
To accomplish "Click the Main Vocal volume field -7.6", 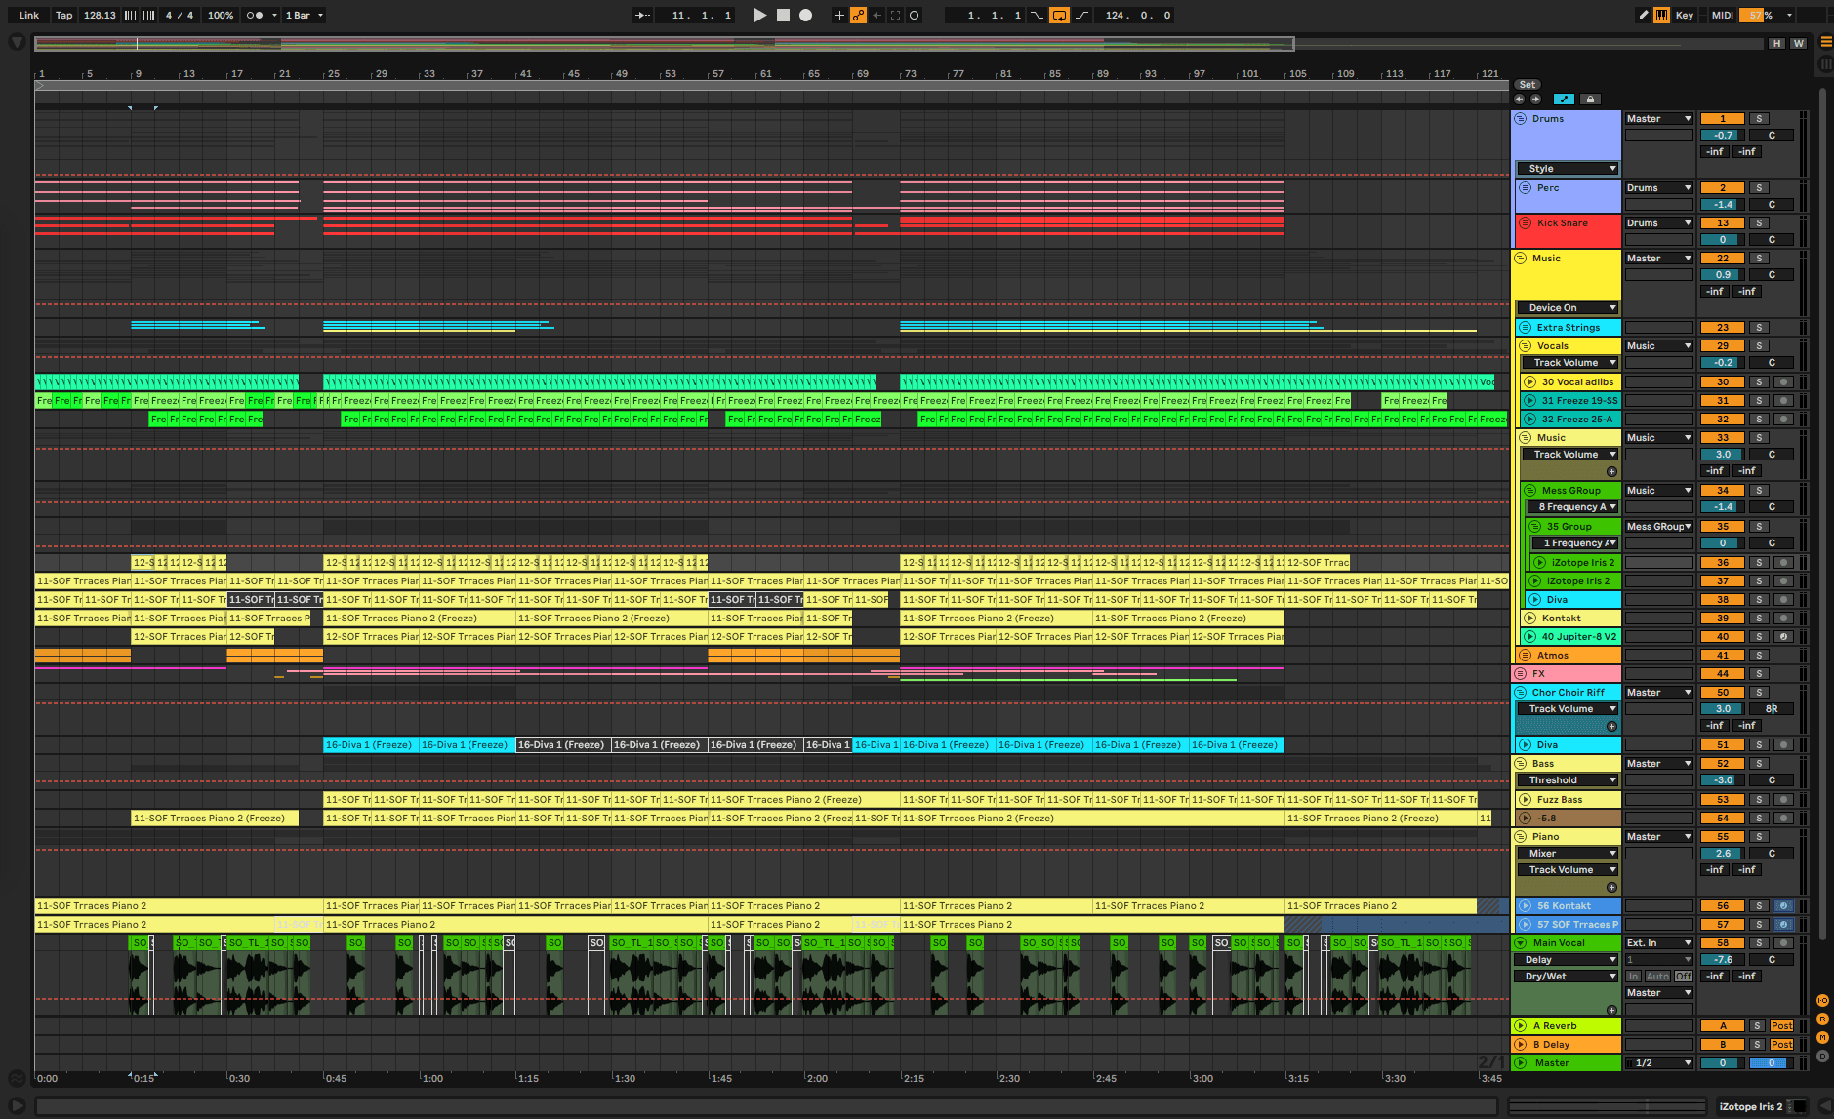I will click(x=1723, y=960).
